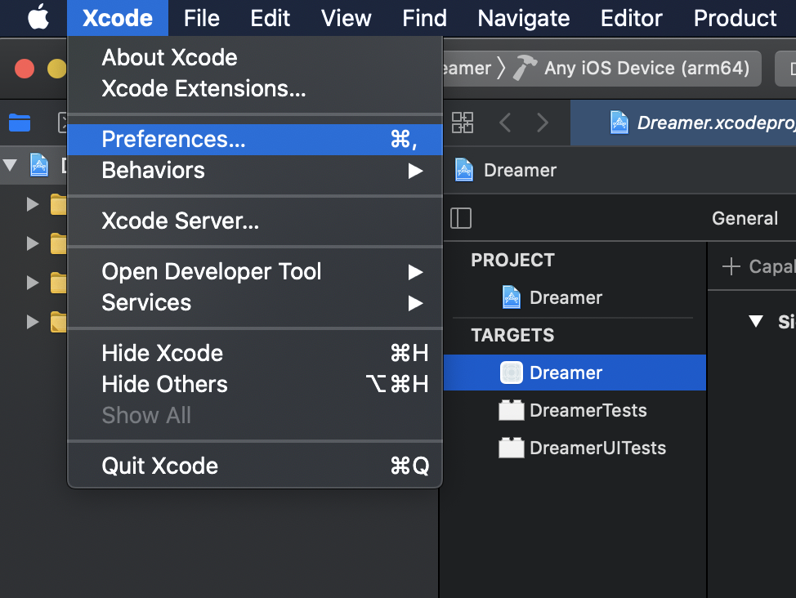Screen dimensions: 796x598
Task: Expand the third folder in navigator
Action: coord(33,282)
